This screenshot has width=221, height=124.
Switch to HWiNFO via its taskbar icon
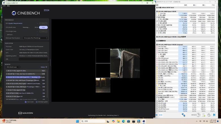(x=139, y=121)
